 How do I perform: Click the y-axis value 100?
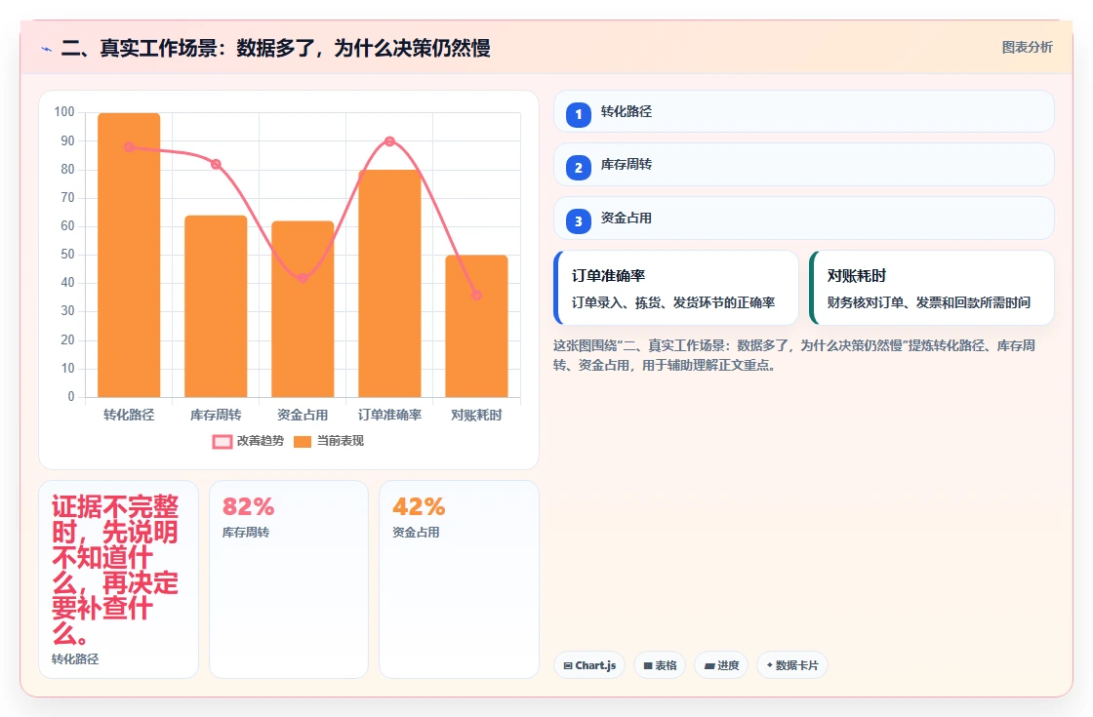tap(64, 112)
